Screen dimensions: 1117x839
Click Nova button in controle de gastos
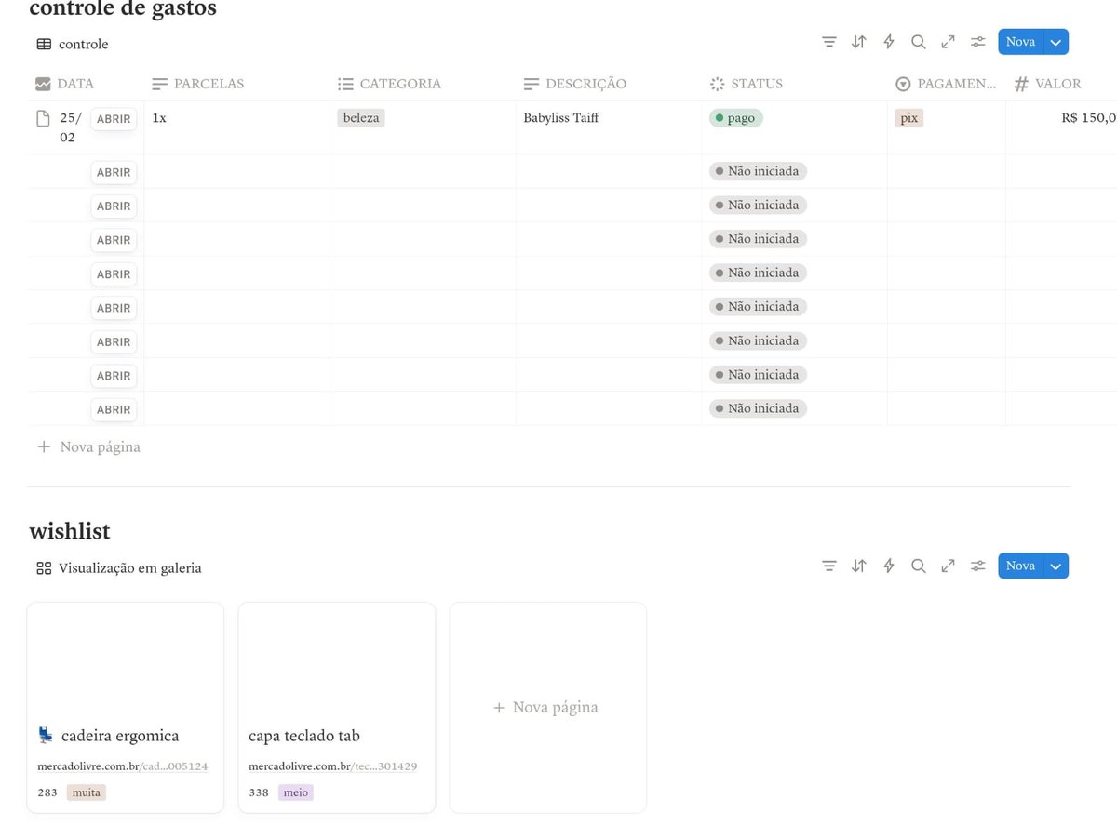click(x=1021, y=42)
